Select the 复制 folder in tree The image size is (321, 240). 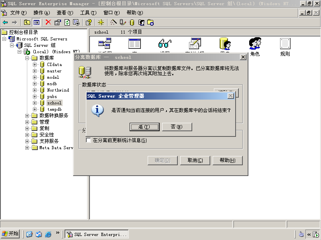(x=44, y=128)
